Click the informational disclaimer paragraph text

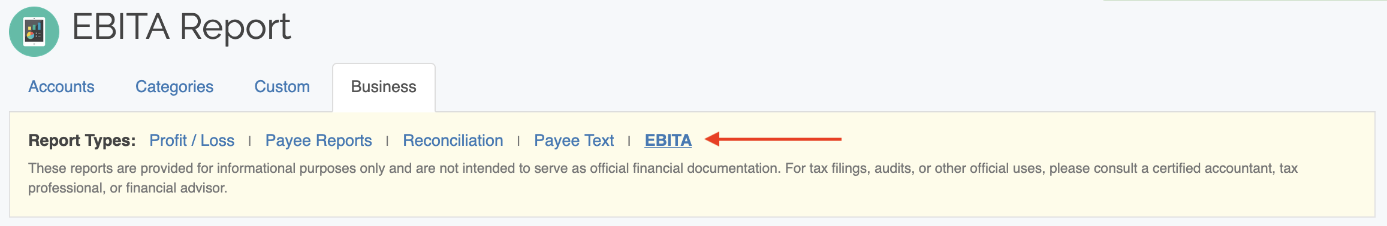tap(663, 178)
